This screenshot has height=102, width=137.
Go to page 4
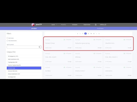point(91,34)
